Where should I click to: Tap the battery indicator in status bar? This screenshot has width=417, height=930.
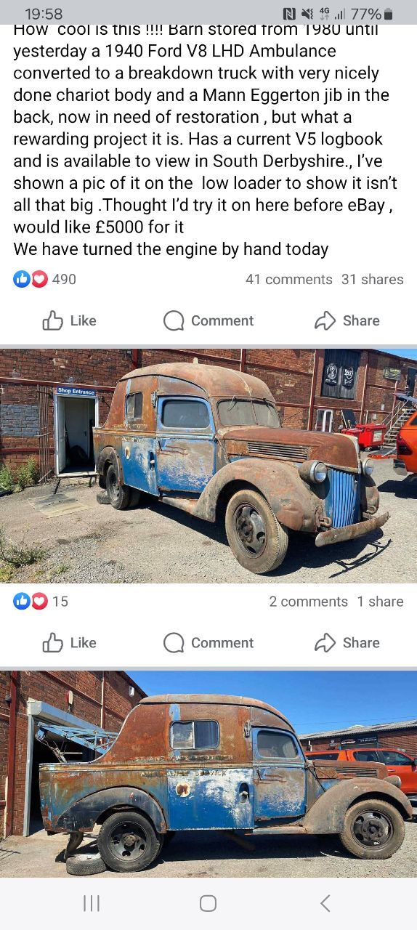coord(388,14)
